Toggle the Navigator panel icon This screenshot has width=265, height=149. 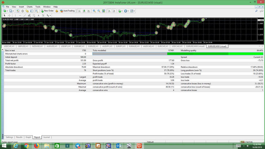(x=27, y=11)
